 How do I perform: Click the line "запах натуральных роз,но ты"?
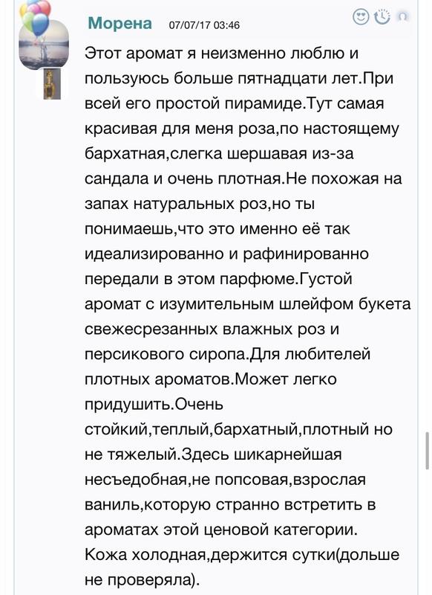tap(200, 204)
